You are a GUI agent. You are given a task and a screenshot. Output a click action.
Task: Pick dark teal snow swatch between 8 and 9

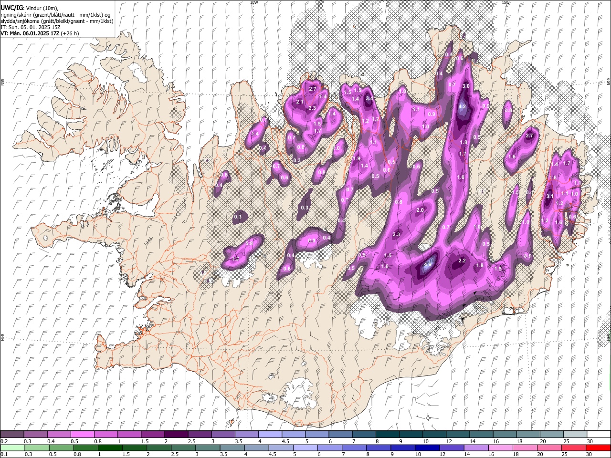click(x=387, y=434)
